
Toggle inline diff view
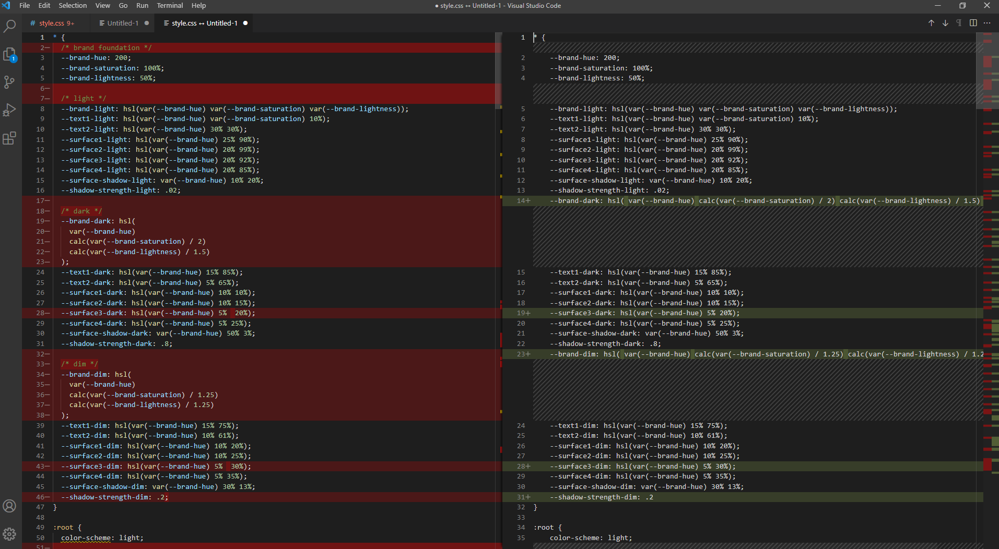tap(973, 23)
